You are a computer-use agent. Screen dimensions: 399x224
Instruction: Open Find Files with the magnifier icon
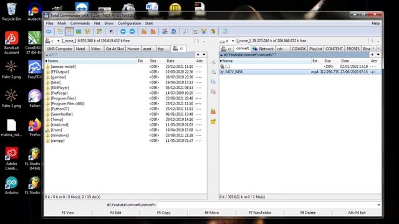coord(186,32)
